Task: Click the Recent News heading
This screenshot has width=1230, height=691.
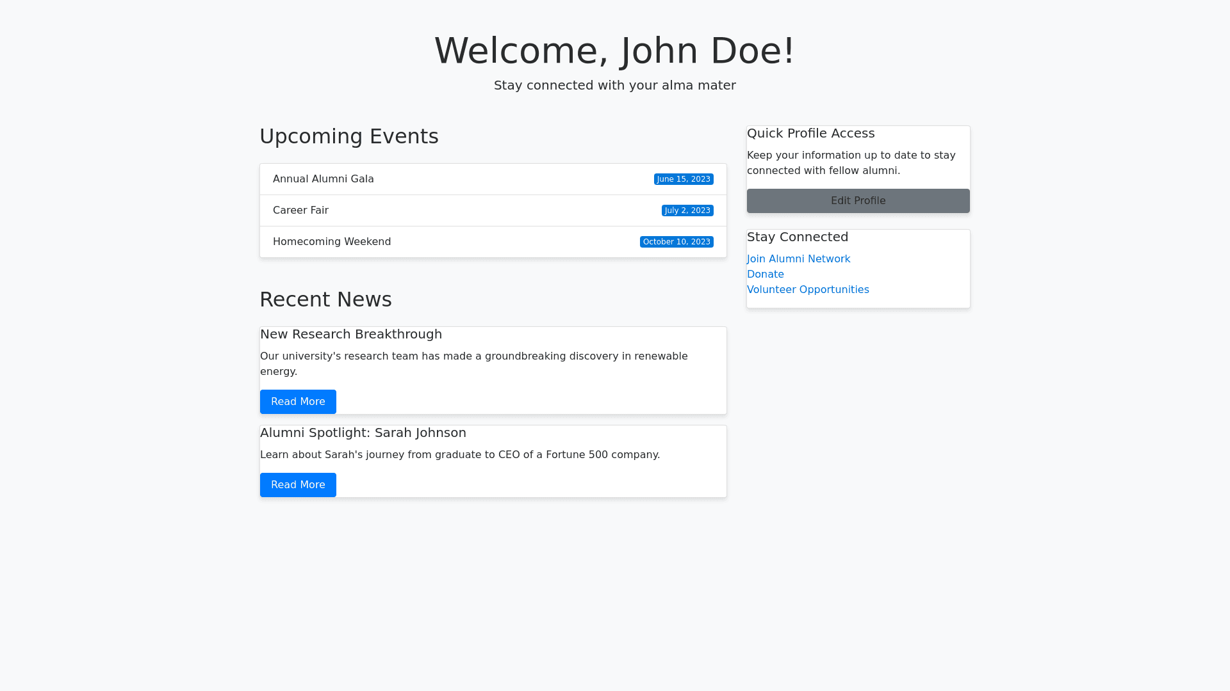Action: (x=325, y=299)
